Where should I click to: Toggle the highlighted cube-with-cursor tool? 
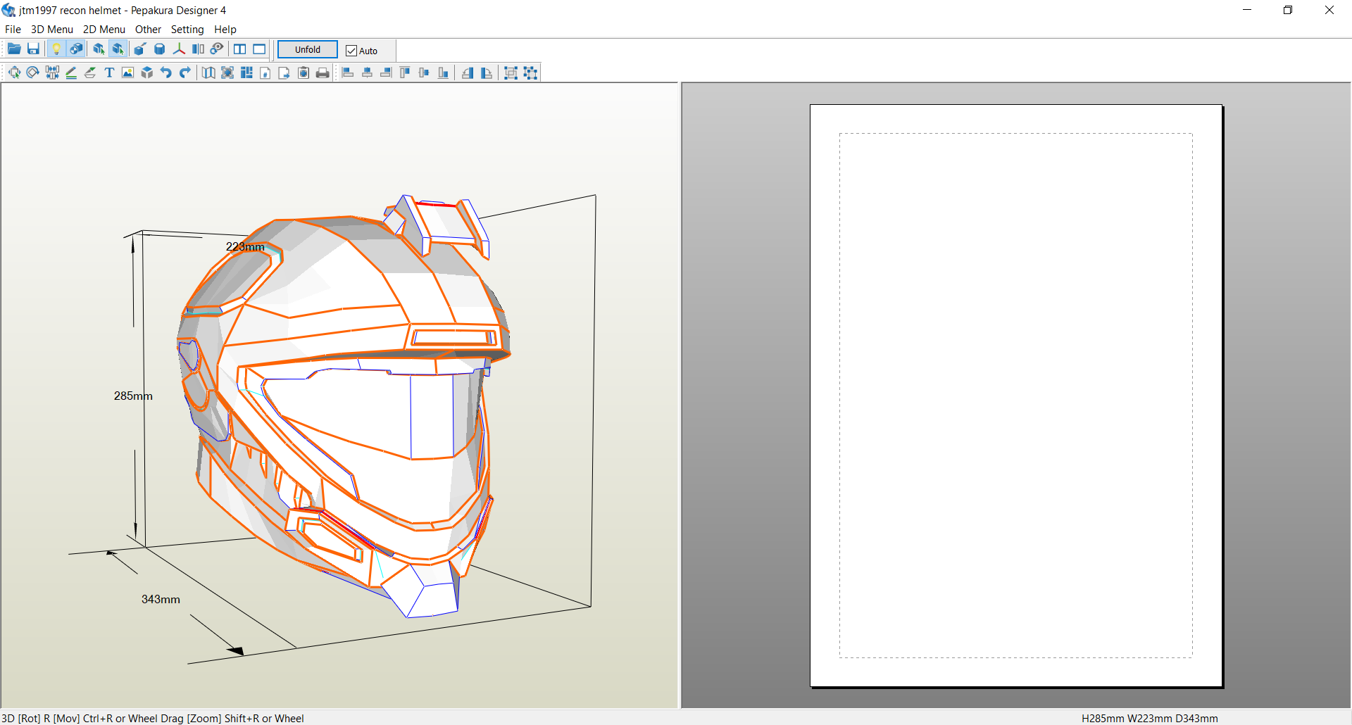[118, 49]
